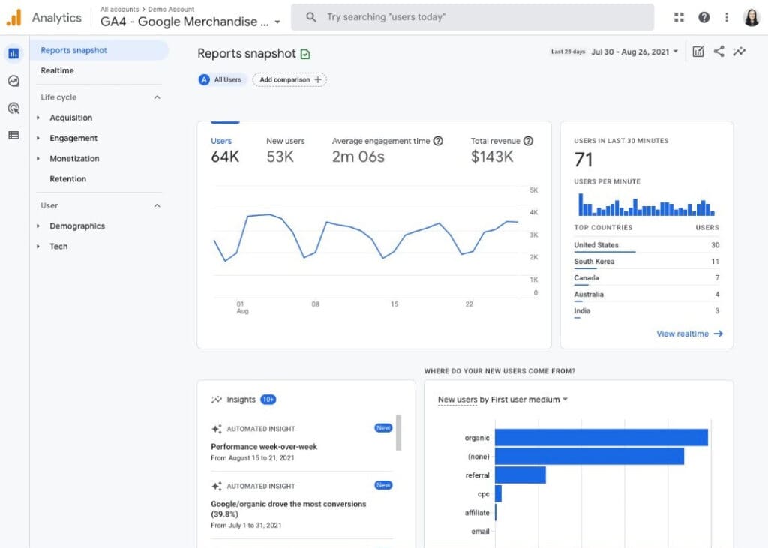Click the Add comparison button
This screenshot has width=768, height=548.
pos(289,79)
